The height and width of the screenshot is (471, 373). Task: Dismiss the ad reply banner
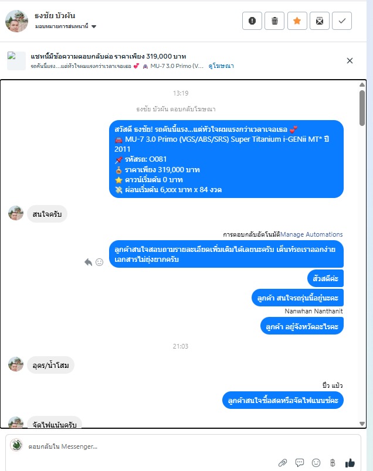pos(350,61)
